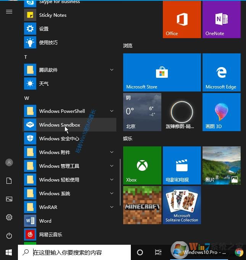
Task: Expand the Windows 轻松使用 folder
Action: pyautogui.click(x=112, y=180)
